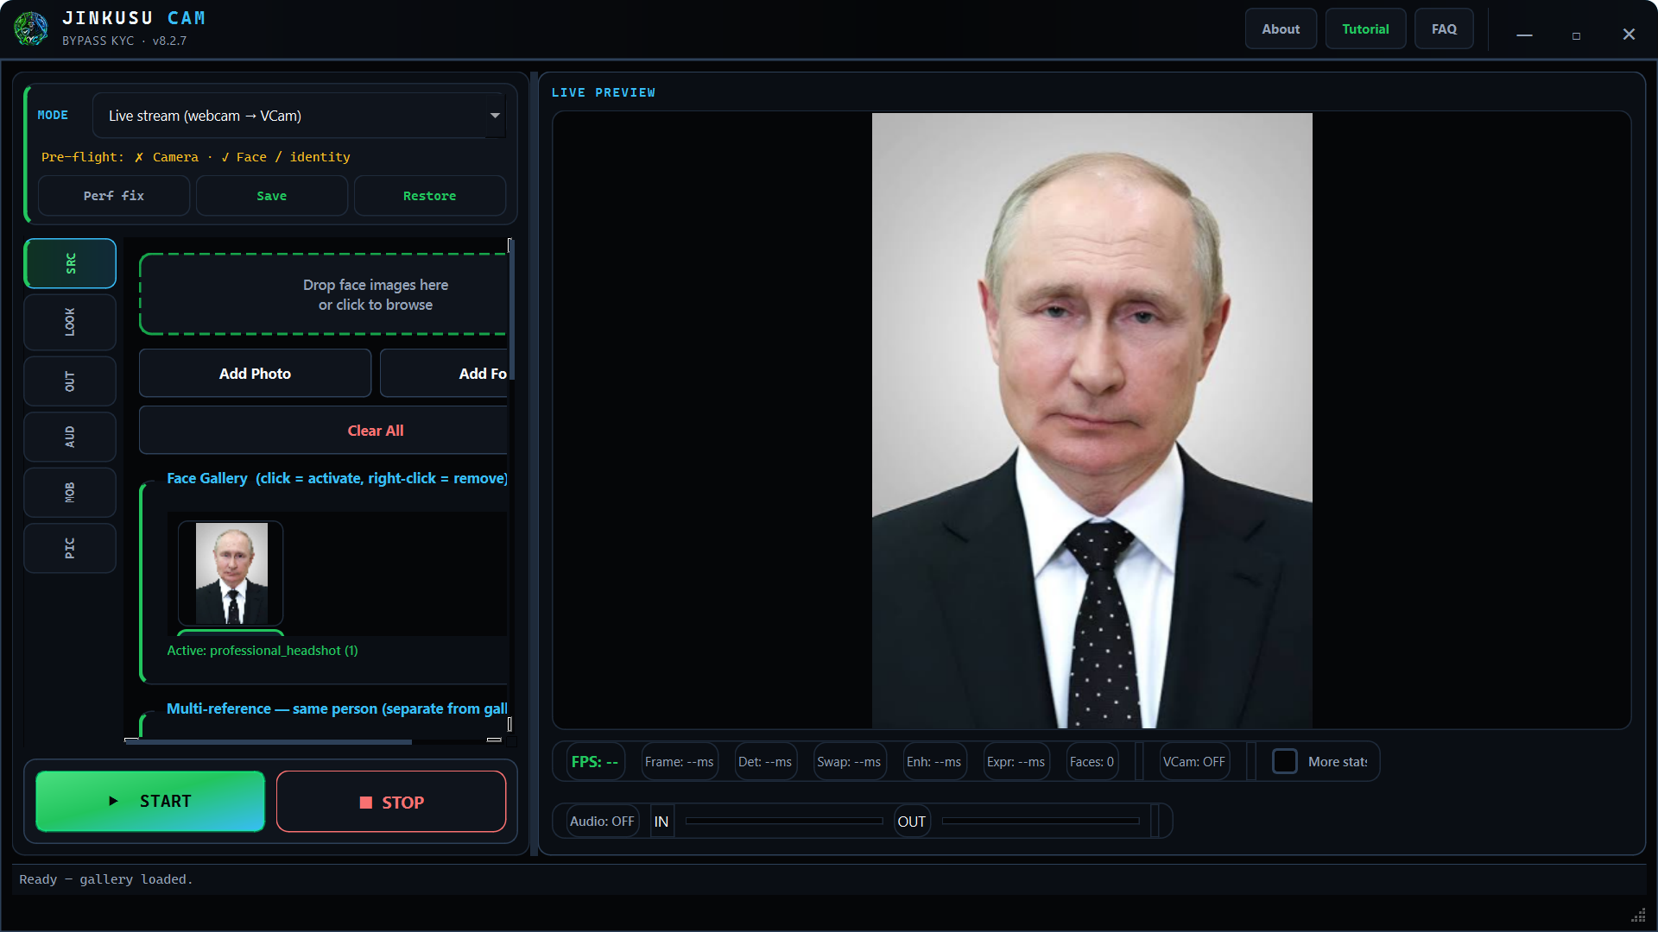Click the VCam: OFF indicator
This screenshot has height=932, width=1658.
pyautogui.click(x=1194, y=762)
